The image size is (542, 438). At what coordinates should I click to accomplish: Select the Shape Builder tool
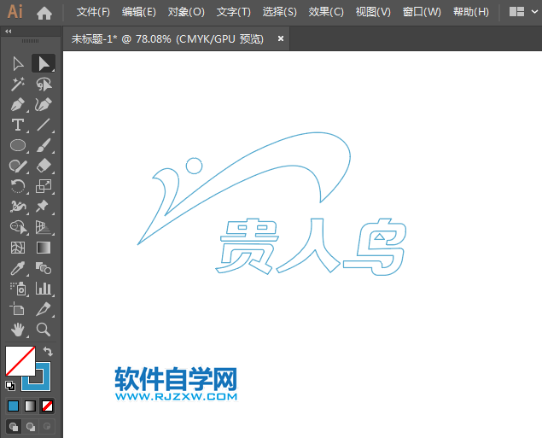coord(18,227)
